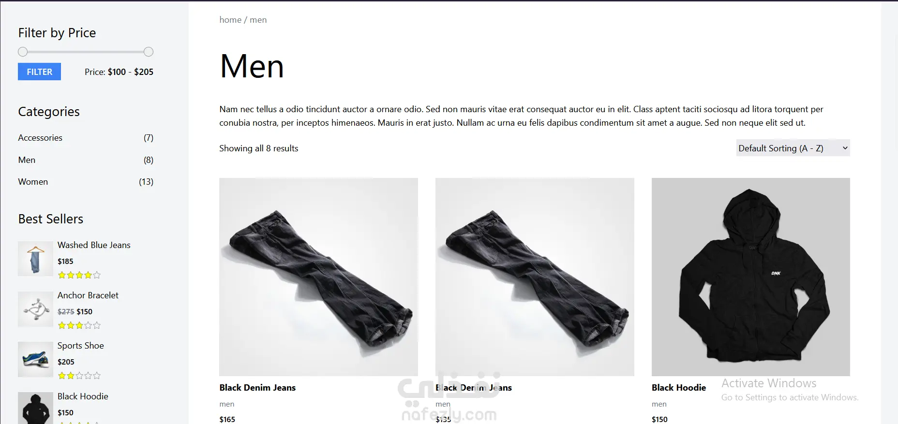898x424 pixels.
Task: Click the men breadcrumb link
Action: tap(258, 20)
